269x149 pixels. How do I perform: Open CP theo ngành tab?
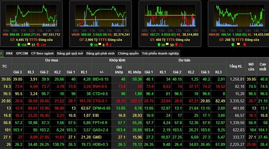coord(42,53)
